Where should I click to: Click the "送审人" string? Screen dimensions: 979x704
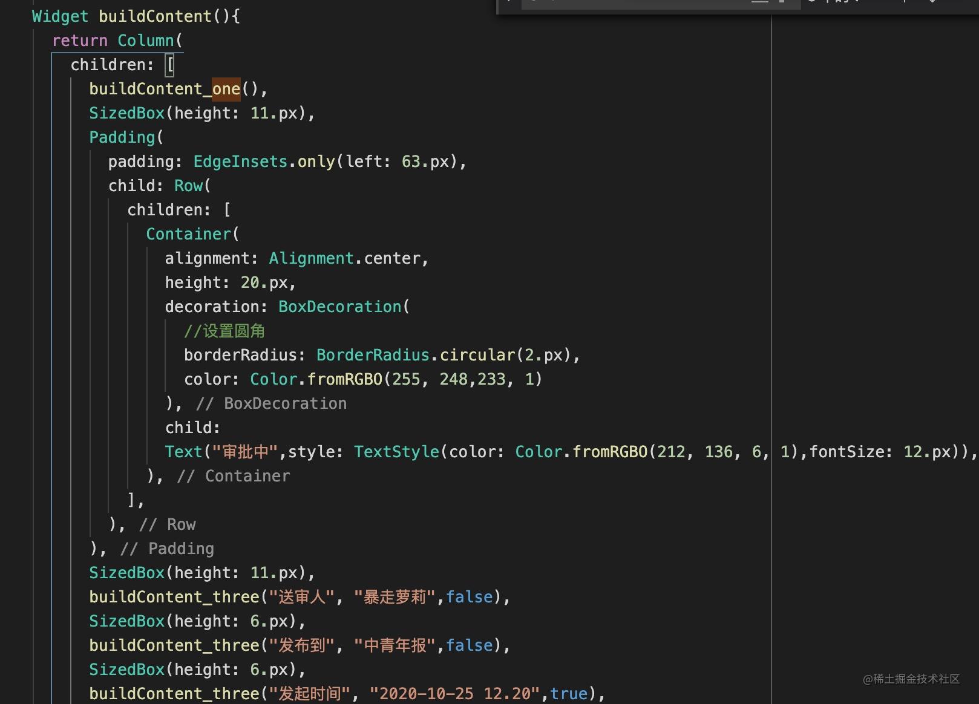[302, 597]
